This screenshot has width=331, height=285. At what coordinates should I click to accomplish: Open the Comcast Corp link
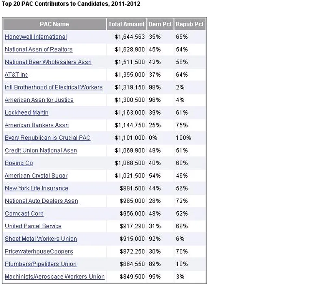[24, 214]
